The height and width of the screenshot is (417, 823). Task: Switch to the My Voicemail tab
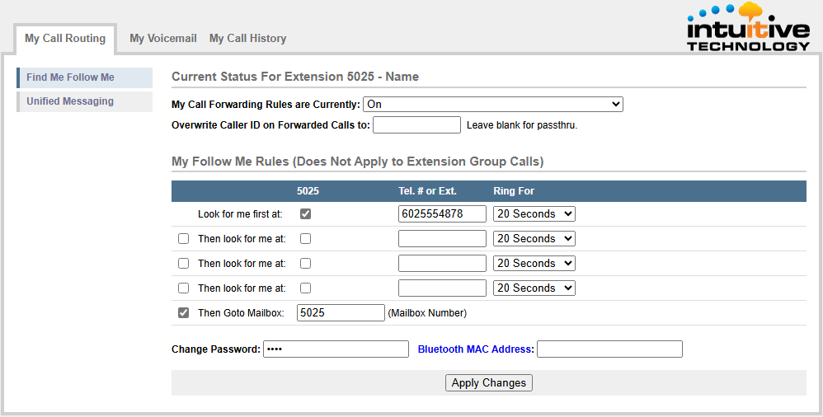click(162, 39)
